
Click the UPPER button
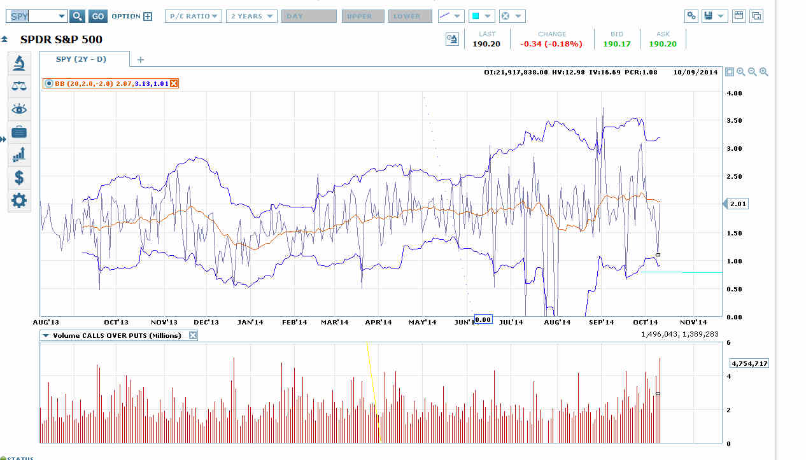(x=363, y=16)
